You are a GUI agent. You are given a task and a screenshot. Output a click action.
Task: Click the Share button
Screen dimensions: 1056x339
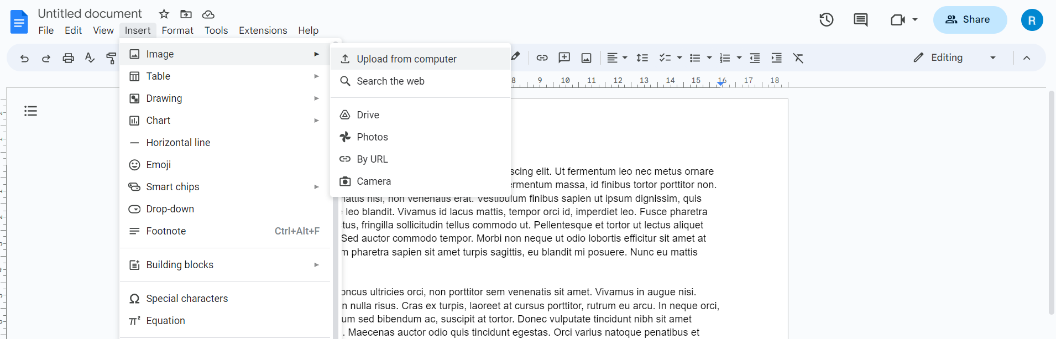point(970,20)
